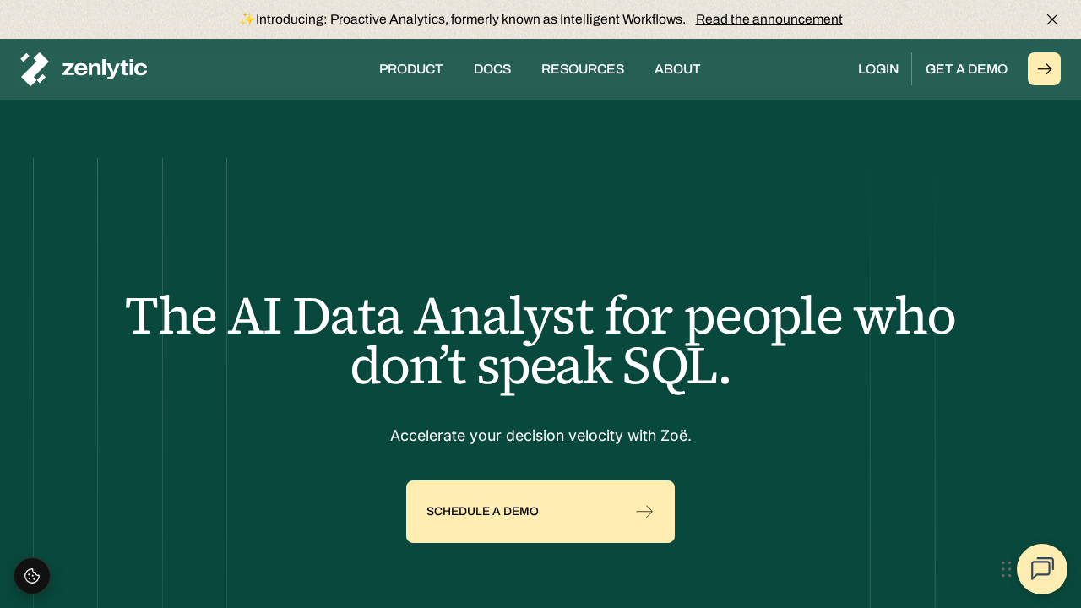Click the arrow inside Schedule a Demo
This screenshot has width=1081, height=608.
point(644,512)
